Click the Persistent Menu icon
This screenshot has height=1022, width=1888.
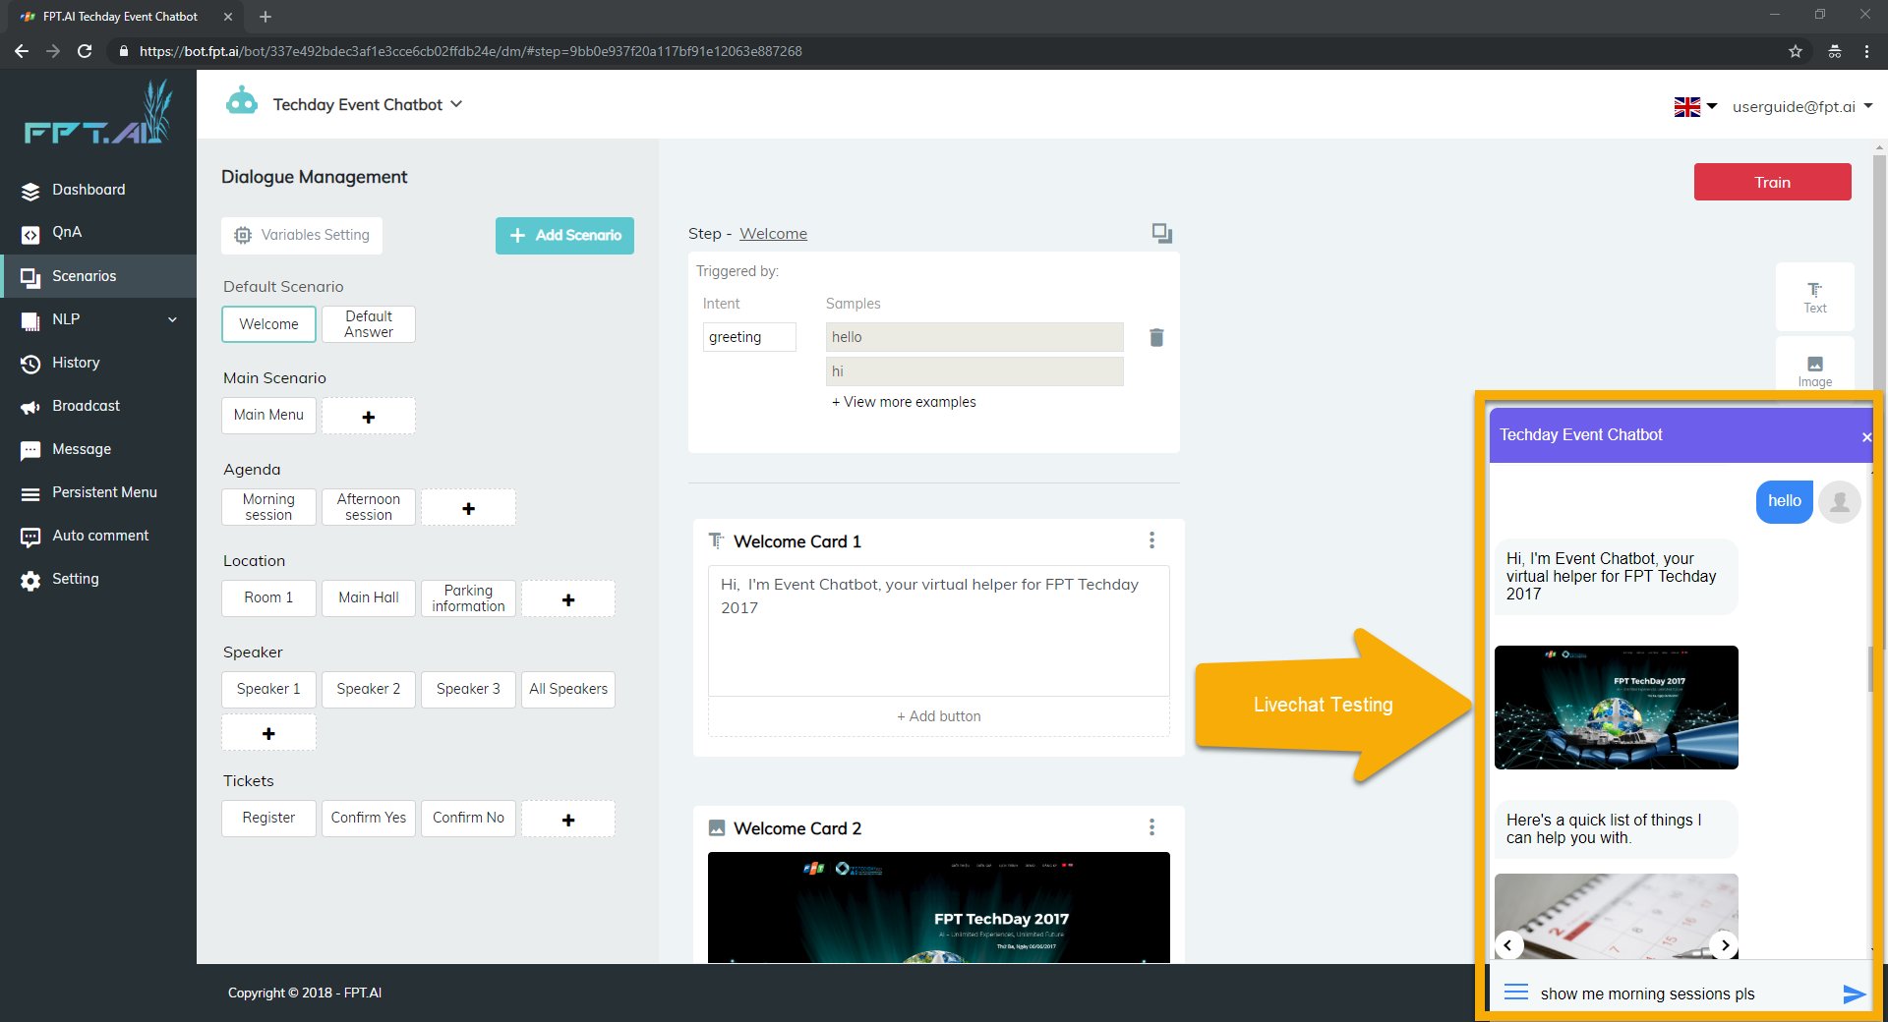[x=30, y=493]
